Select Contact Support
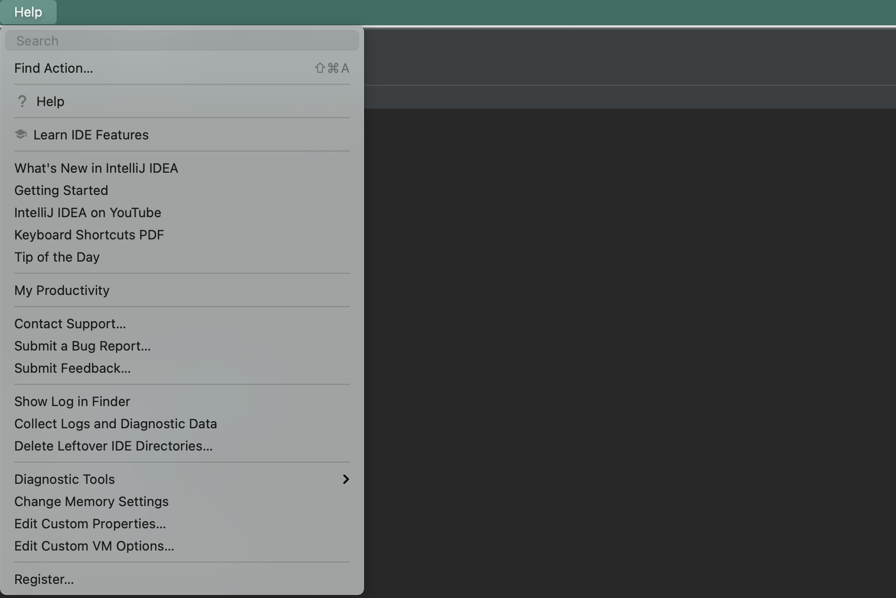 pos(70,324)
